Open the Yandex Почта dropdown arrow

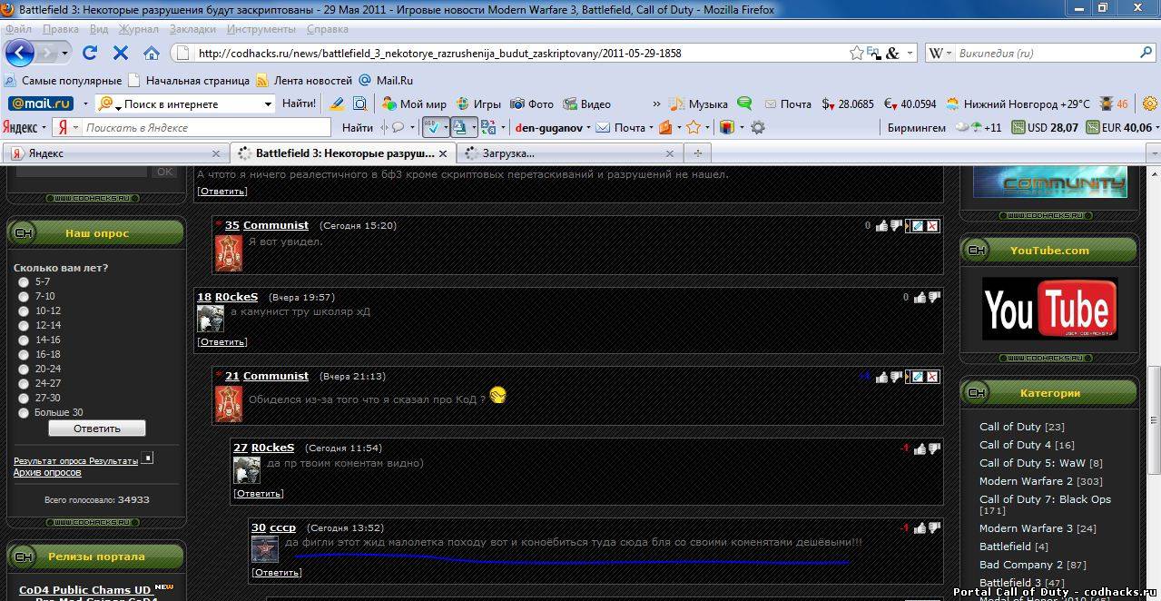(651, 128)
